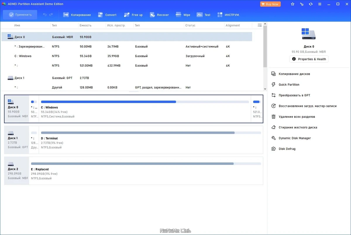Select Диск 0 row in the table

pos(127,37)
